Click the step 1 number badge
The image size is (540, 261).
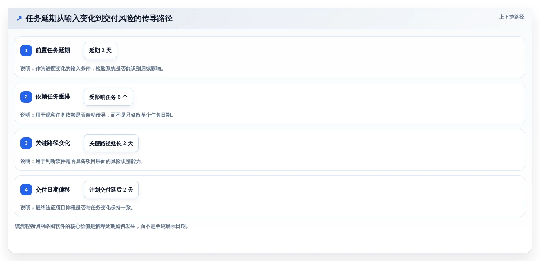[26, 51]
